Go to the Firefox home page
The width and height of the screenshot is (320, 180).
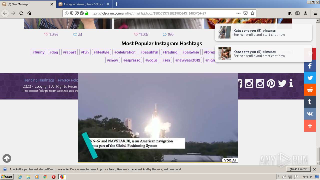tap(29, 13)
